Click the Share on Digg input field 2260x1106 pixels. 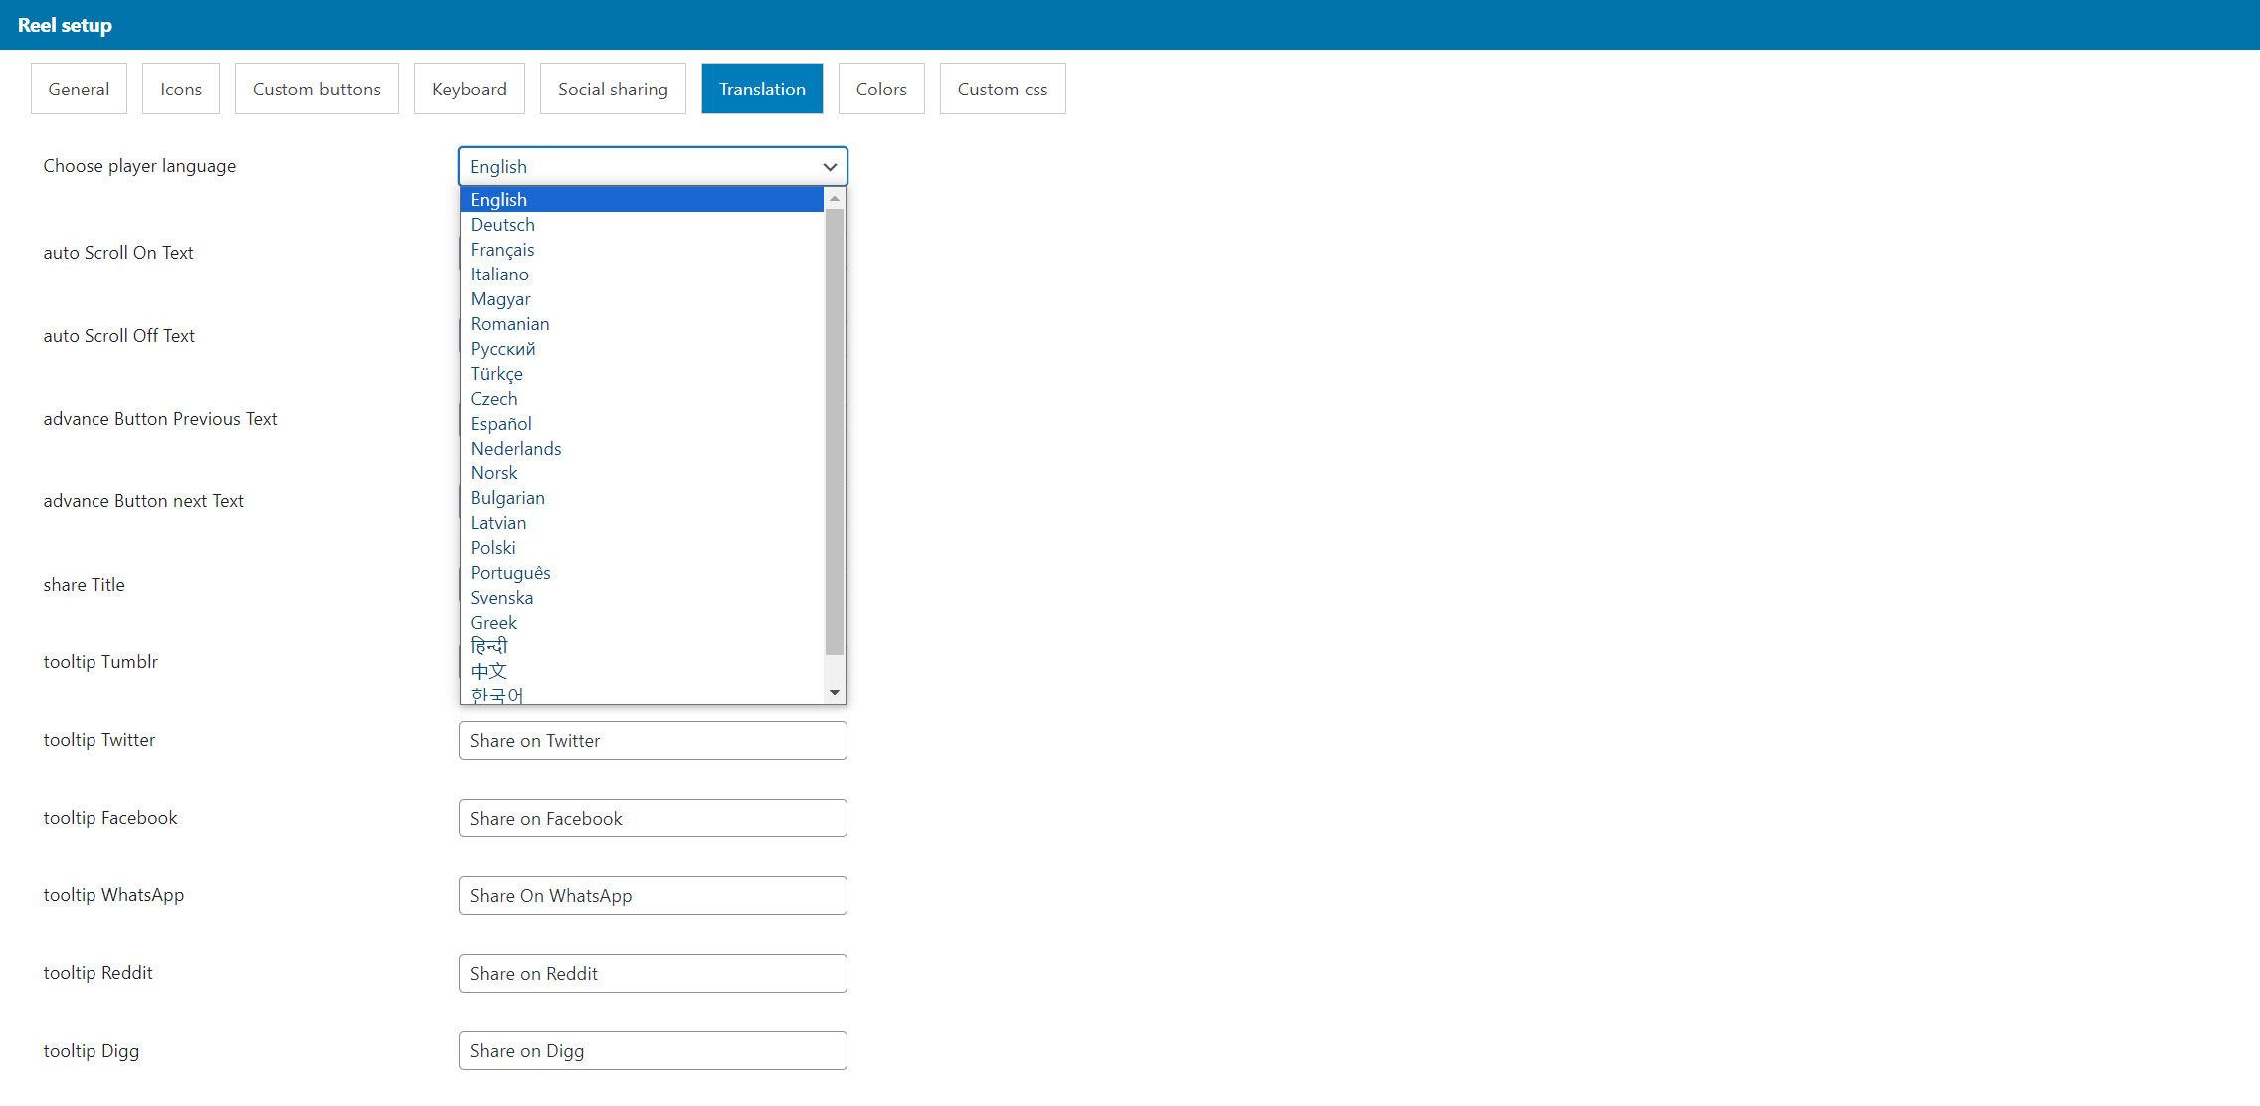[653, 1051]
